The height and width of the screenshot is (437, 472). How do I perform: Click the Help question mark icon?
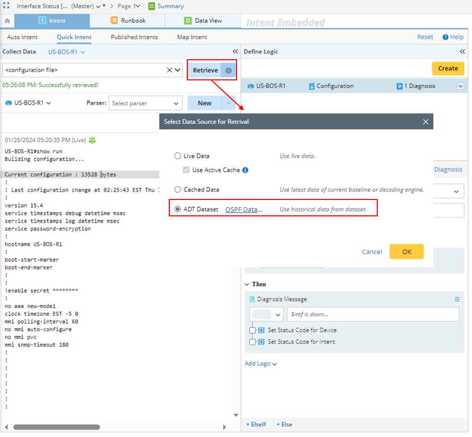pos(446,37)
